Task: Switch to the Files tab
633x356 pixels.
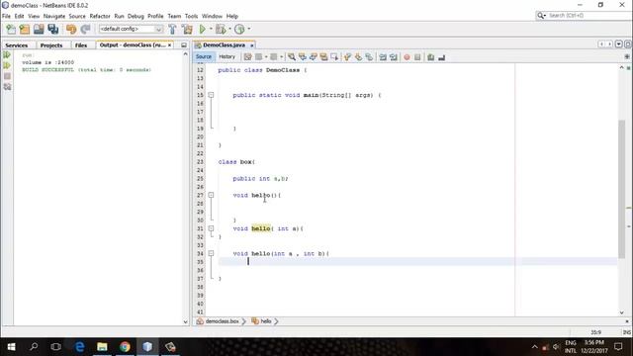Action: tap(81, 45)
